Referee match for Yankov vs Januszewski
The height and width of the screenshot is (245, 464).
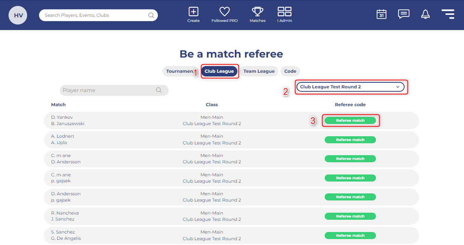pos(350,121)
